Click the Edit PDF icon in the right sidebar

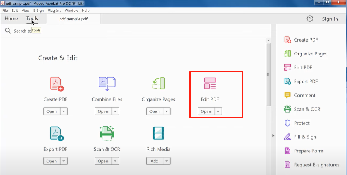point(287,68)
